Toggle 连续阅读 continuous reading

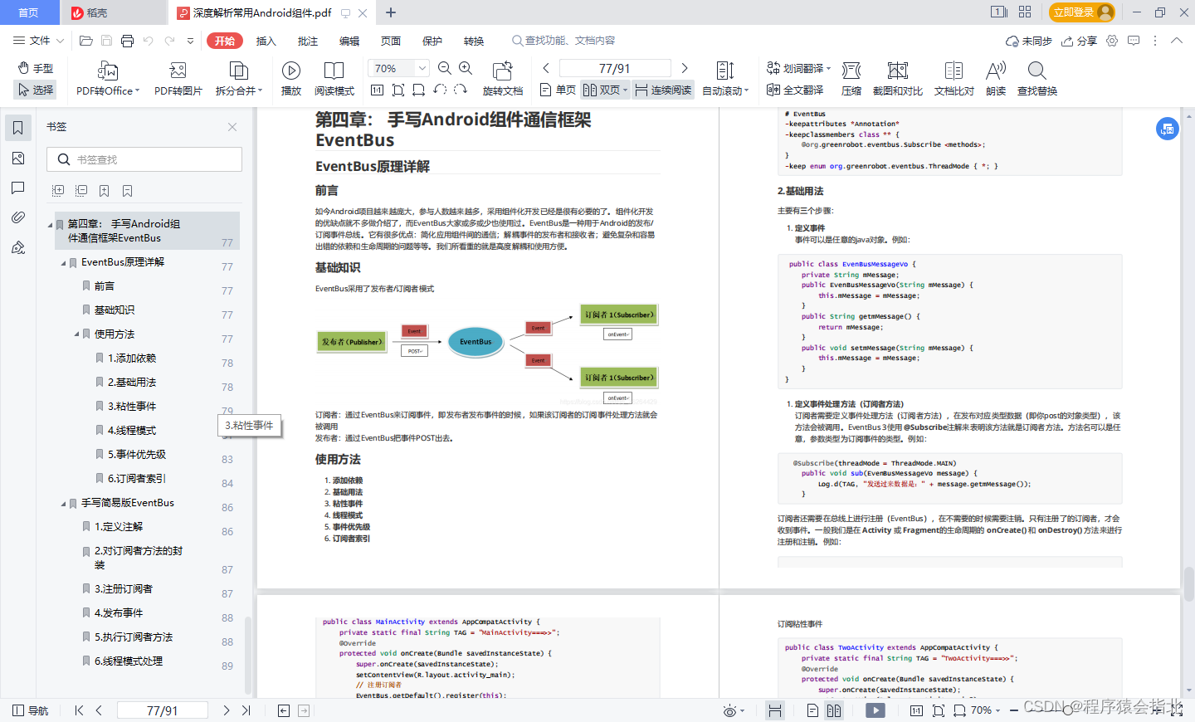[664, 90]
